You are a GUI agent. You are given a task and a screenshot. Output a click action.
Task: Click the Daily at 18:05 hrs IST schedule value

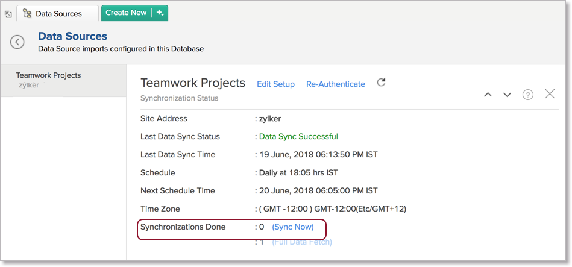(x=298, y=173)
